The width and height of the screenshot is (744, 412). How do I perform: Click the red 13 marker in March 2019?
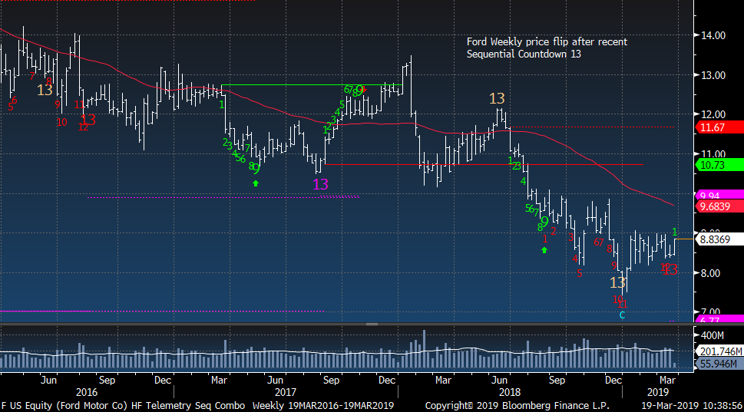[670, 270]
